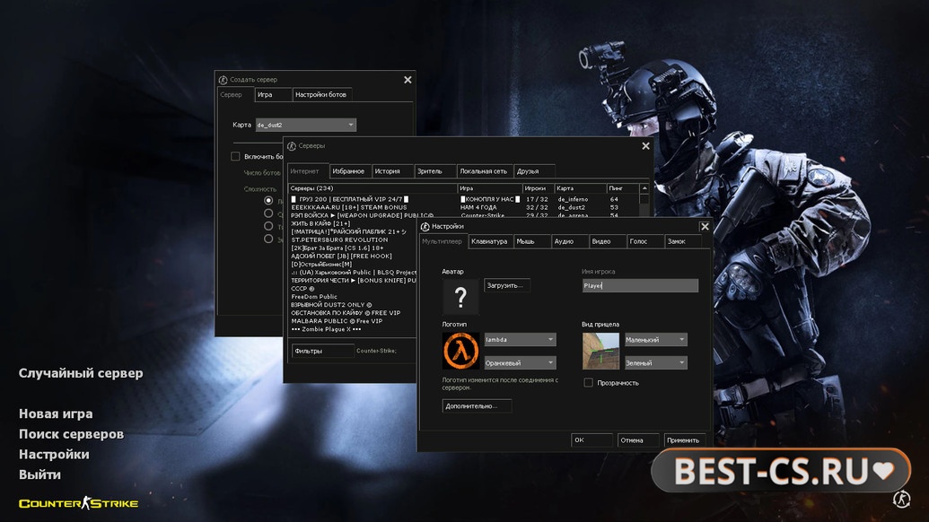Switch to Локальная сеть tab
Screen dimensions: 929x522
pyautogui.click(x=484, y=171)
